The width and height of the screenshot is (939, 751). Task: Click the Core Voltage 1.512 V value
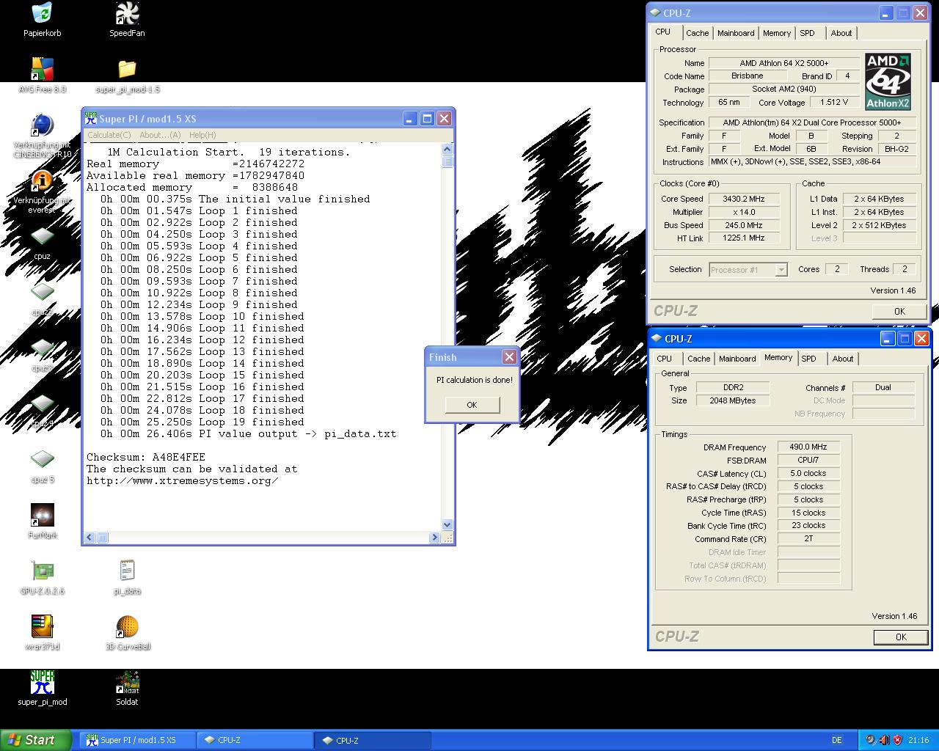coord(834,103)
